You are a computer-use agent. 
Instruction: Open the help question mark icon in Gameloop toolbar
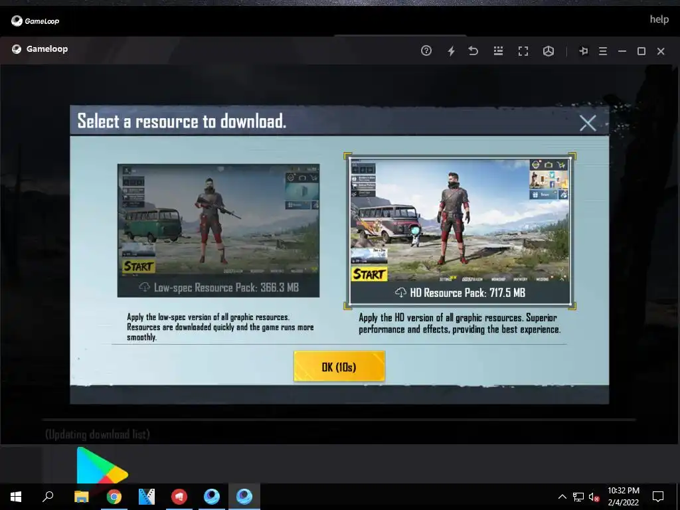click(x=426, y=50)
